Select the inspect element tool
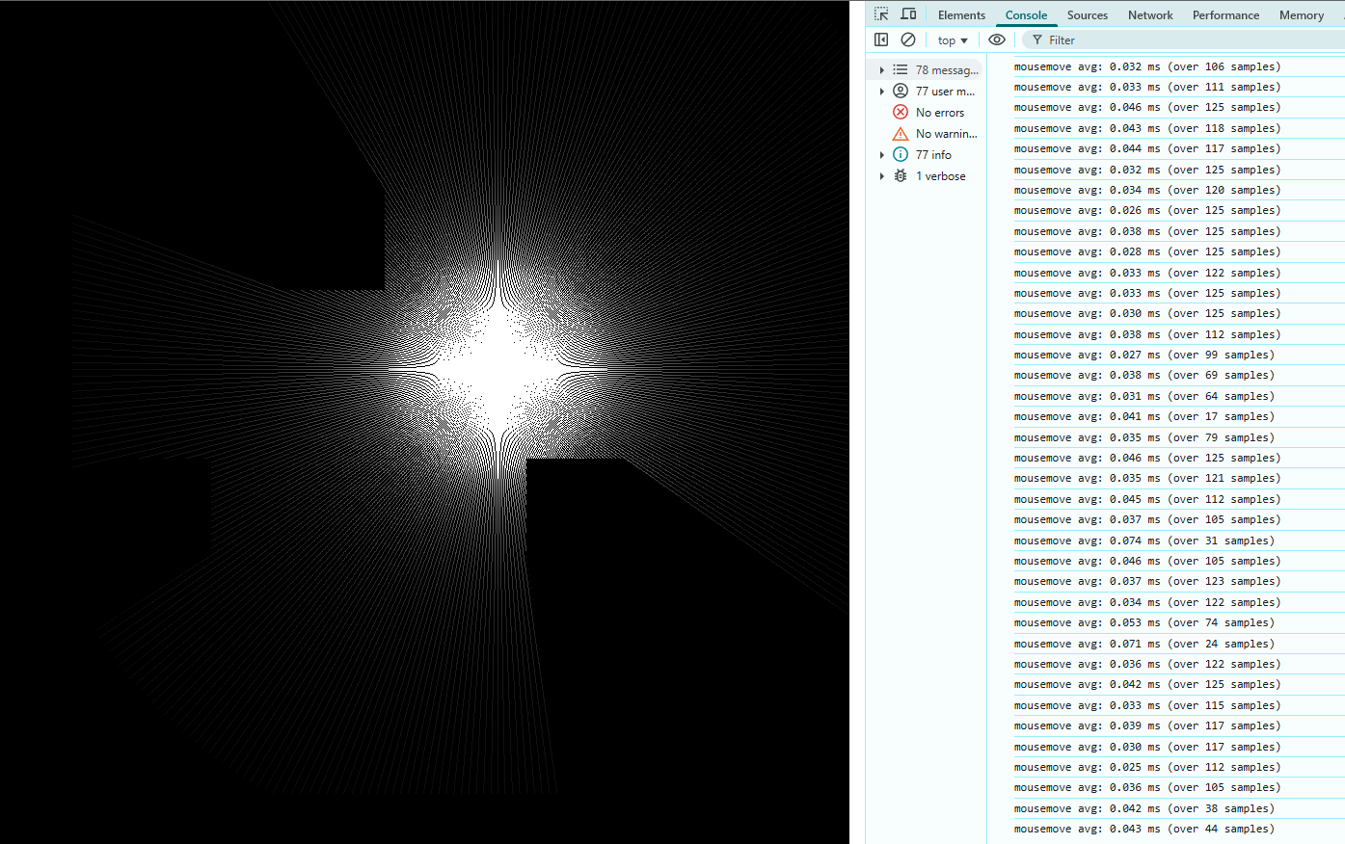Screen dimensions: 1345x844 pos(880,13)
